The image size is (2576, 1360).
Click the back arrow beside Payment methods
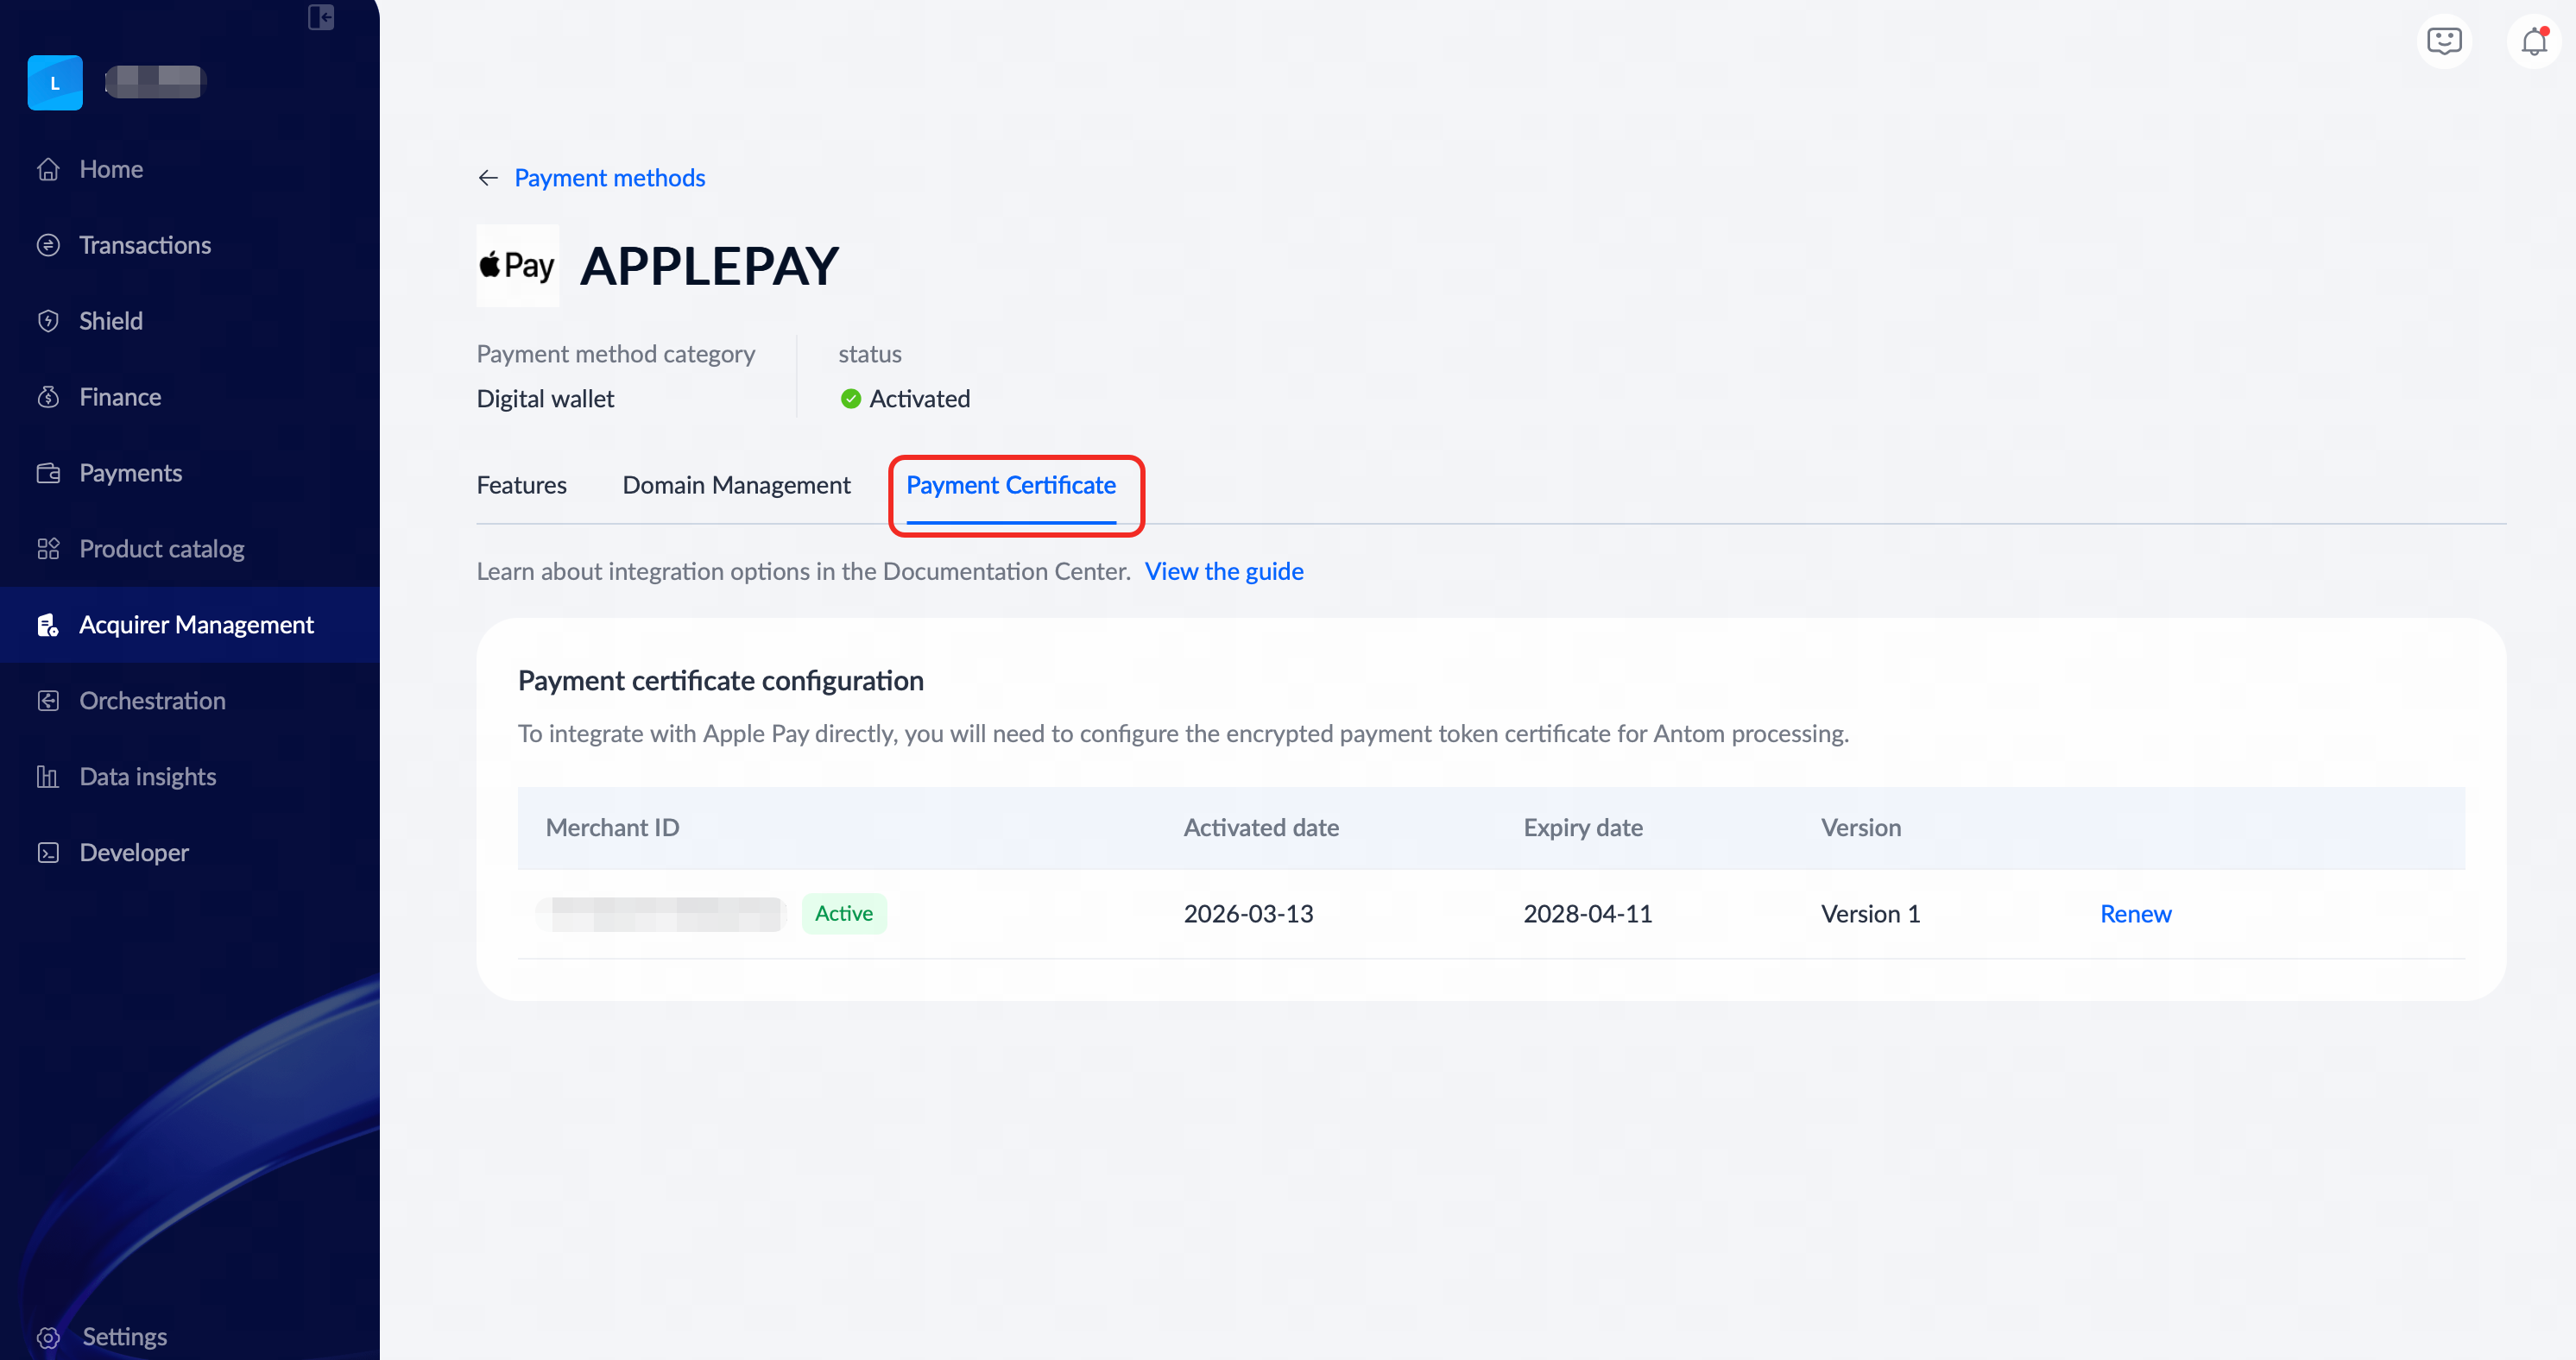click(488, 178)
